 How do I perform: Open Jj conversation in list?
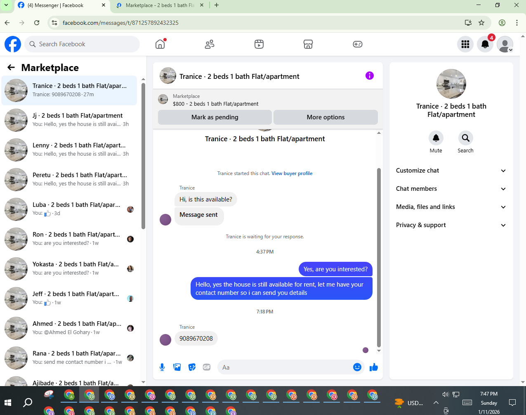click(x=69, y=120)
